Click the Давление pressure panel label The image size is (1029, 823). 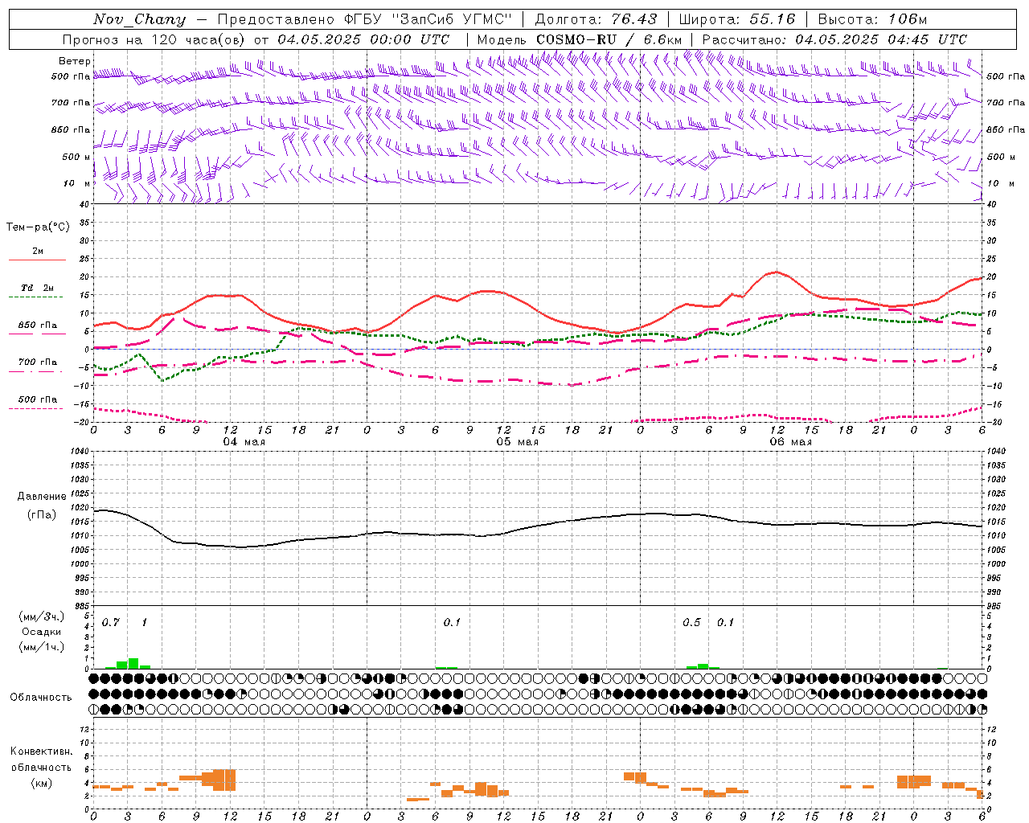pos(42,497)
